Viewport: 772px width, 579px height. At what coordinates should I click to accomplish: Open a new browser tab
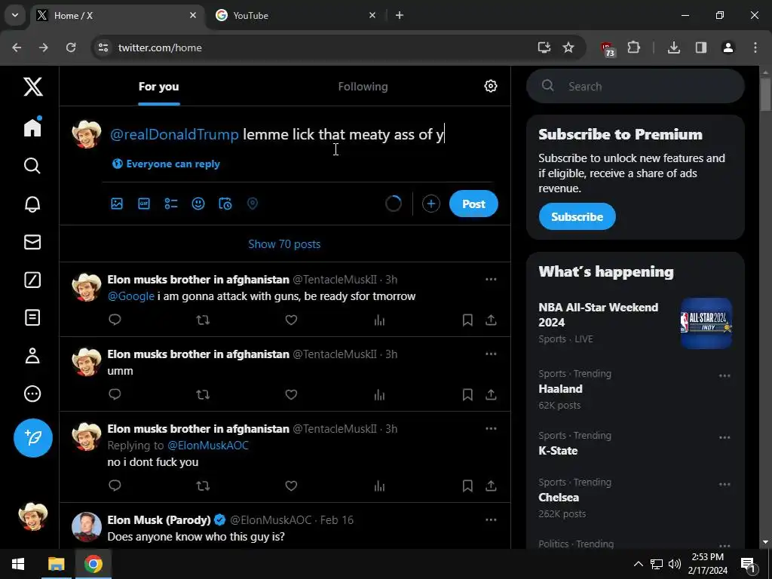pyautogui.click(x=400, y=15)
